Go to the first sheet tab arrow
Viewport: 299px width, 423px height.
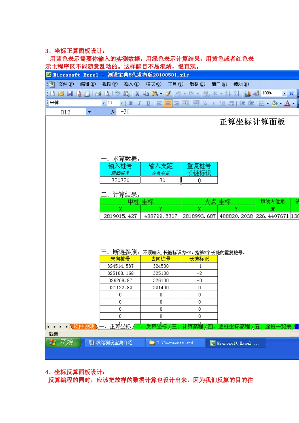(x=48, y=327)
